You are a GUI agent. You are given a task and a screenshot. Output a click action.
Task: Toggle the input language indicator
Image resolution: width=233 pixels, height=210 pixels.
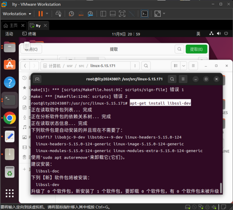(x=199, y=34)
